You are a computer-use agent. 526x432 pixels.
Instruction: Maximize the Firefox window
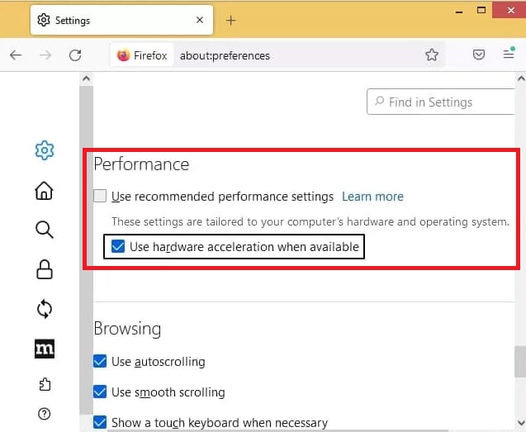[481, 10]
